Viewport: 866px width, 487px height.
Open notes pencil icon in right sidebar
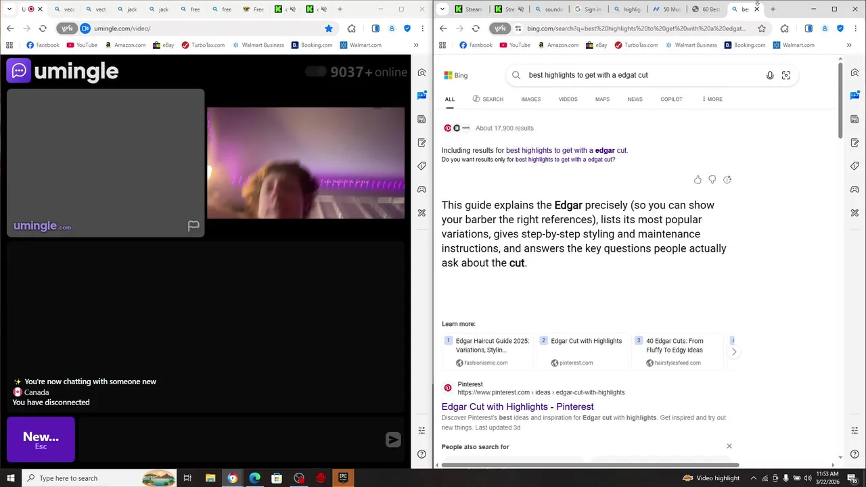854,142
